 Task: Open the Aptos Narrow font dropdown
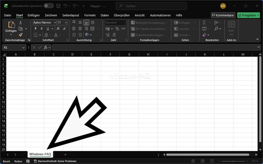click(55, 23)
